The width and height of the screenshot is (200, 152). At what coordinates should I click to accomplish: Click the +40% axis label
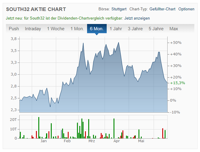(x=176, y=54)
